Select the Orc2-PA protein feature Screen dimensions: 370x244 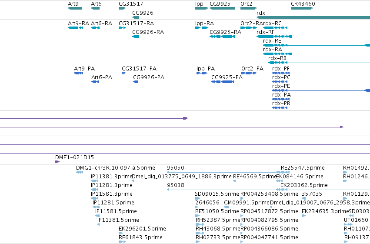coord(249,73)
